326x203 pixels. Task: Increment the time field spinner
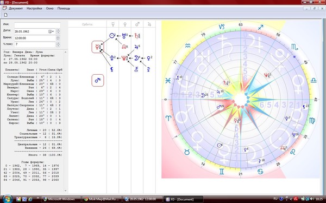tap(58, 37)
